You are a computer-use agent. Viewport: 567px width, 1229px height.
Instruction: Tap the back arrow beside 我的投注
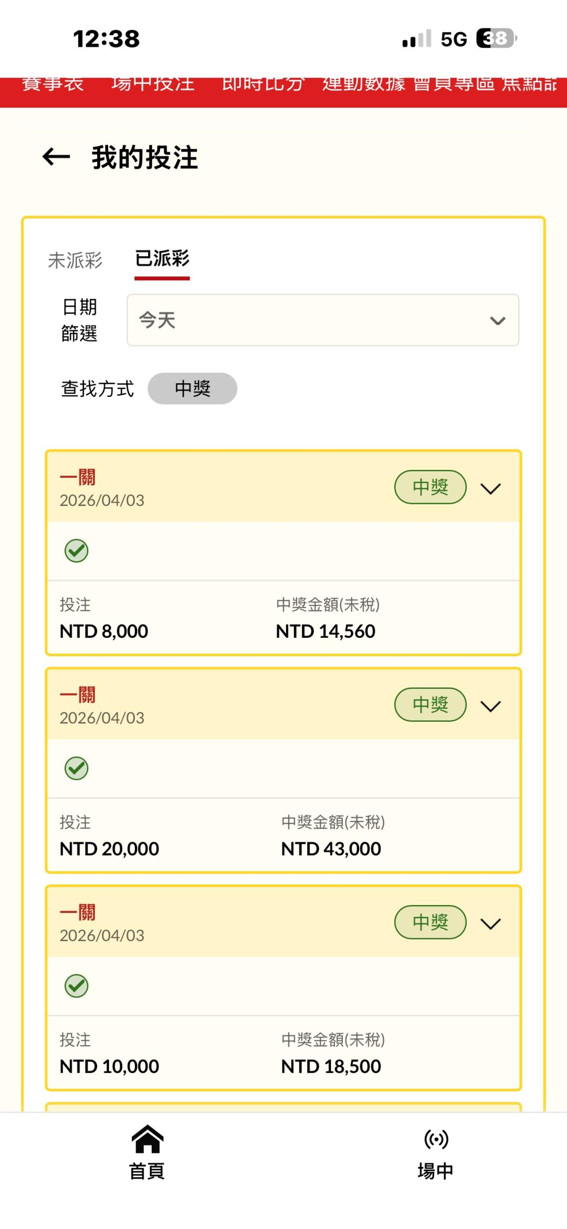coord(56,156)
